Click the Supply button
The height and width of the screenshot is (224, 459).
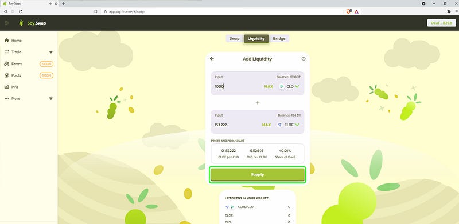[x=258, y=175]
